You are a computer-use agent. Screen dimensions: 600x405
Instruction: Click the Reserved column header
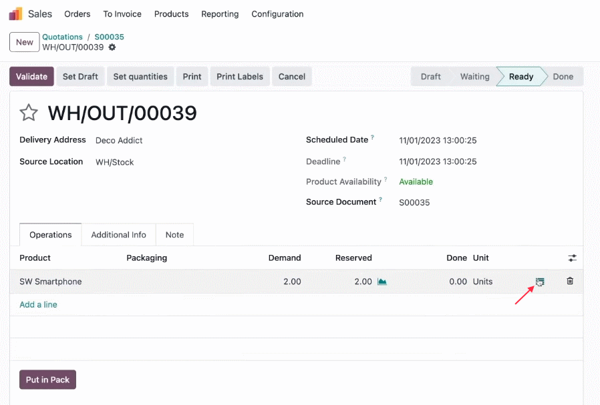353,258
